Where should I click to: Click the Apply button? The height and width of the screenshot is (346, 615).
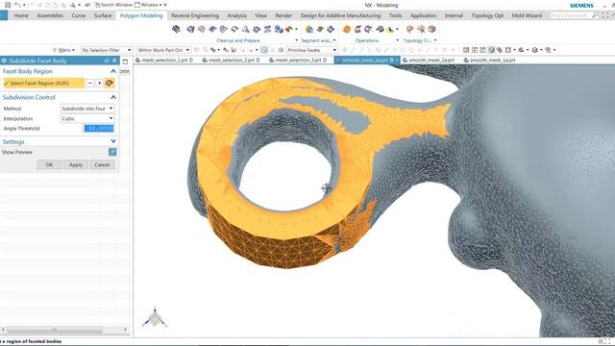pos(76,164)
